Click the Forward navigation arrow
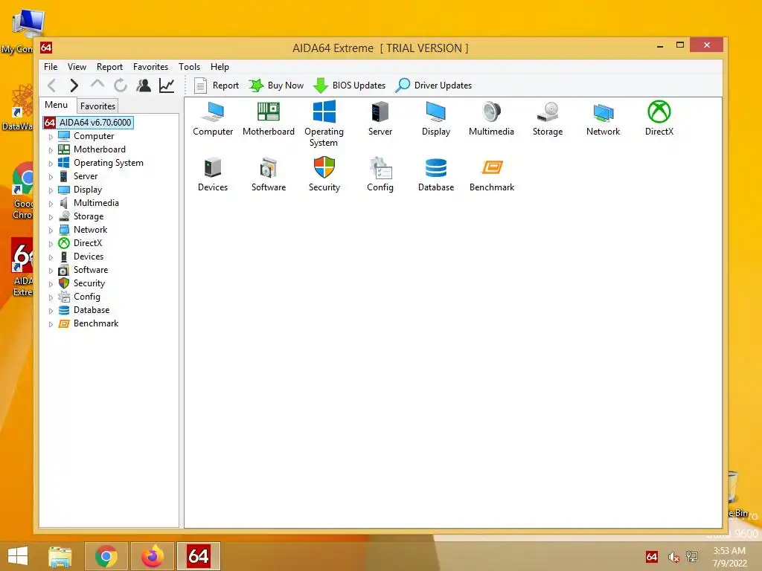The image size is (762, 571). [x=74, y=86]
